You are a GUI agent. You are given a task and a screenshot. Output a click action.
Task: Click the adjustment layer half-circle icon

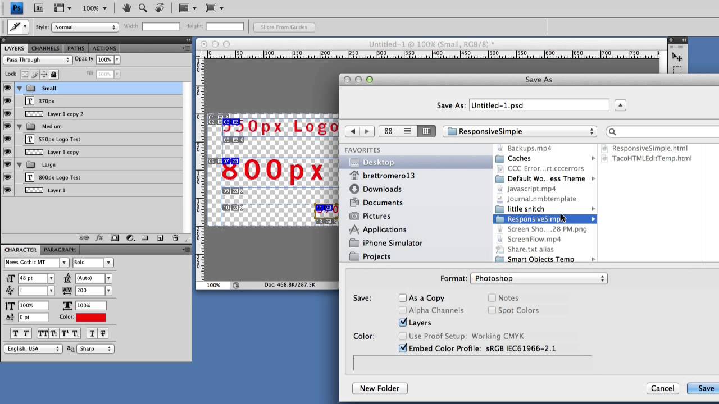pos(130,238)
